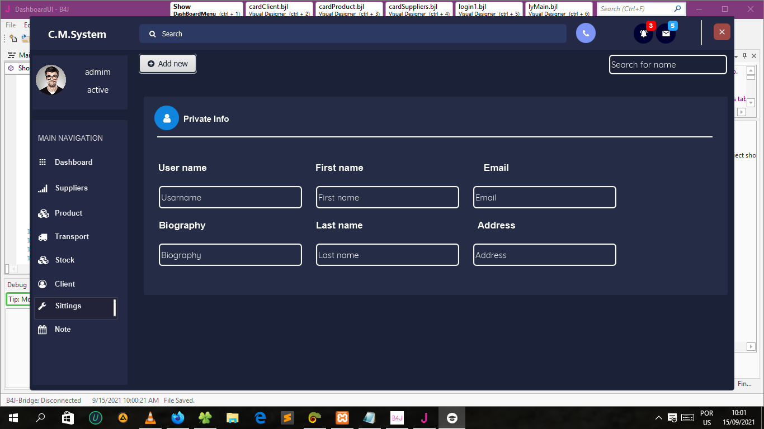Viewport: 764px width, 429px height.
Task: Focus the Username input field
Action: 230,197
